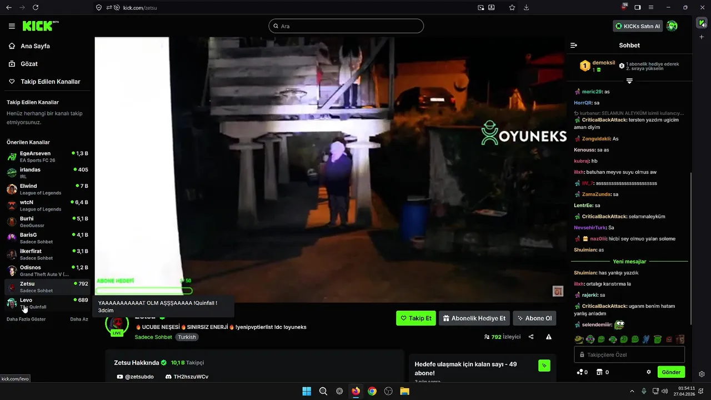Open Levo channel
711x400 pixels.
click(x=47, y=303)
